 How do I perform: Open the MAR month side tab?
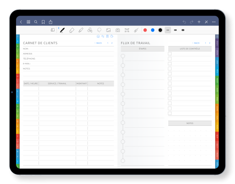point(217,80)
